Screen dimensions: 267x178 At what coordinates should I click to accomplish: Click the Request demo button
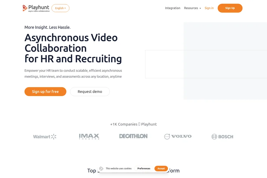point(90,92)
